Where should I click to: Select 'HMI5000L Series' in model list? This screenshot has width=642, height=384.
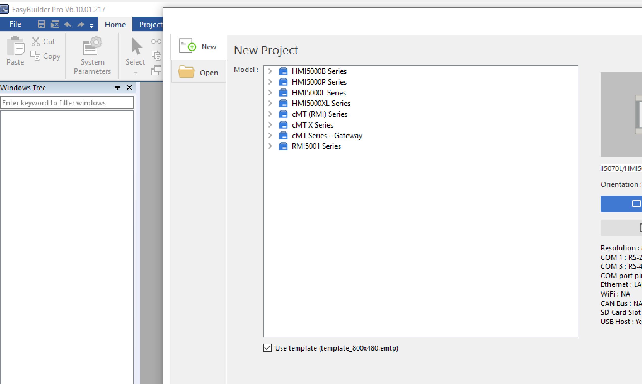(319, 93)
